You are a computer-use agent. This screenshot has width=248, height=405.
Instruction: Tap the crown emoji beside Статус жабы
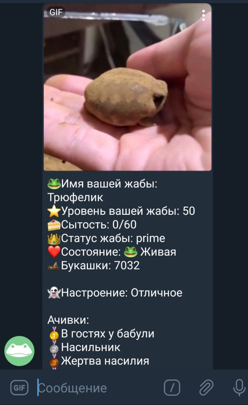(x=54, y=238)
